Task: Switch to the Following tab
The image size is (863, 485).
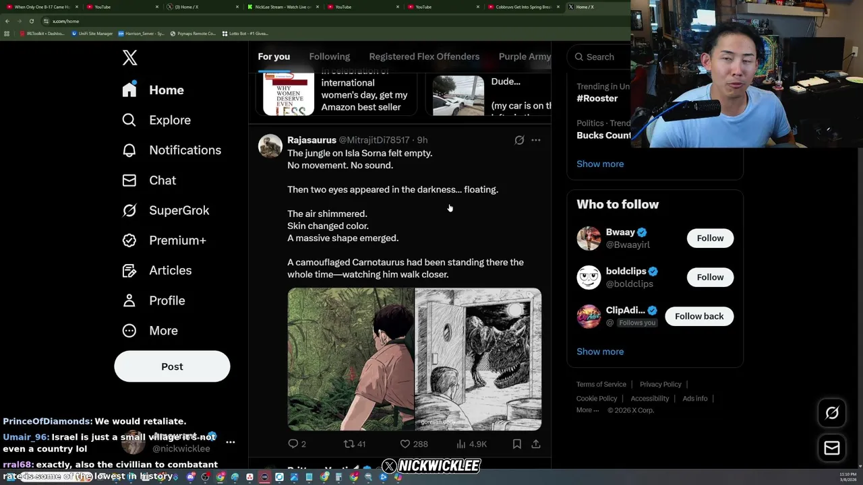Action: [x=330, y=57]
